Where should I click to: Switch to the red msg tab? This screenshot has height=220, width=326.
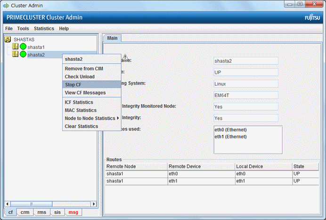73,212
